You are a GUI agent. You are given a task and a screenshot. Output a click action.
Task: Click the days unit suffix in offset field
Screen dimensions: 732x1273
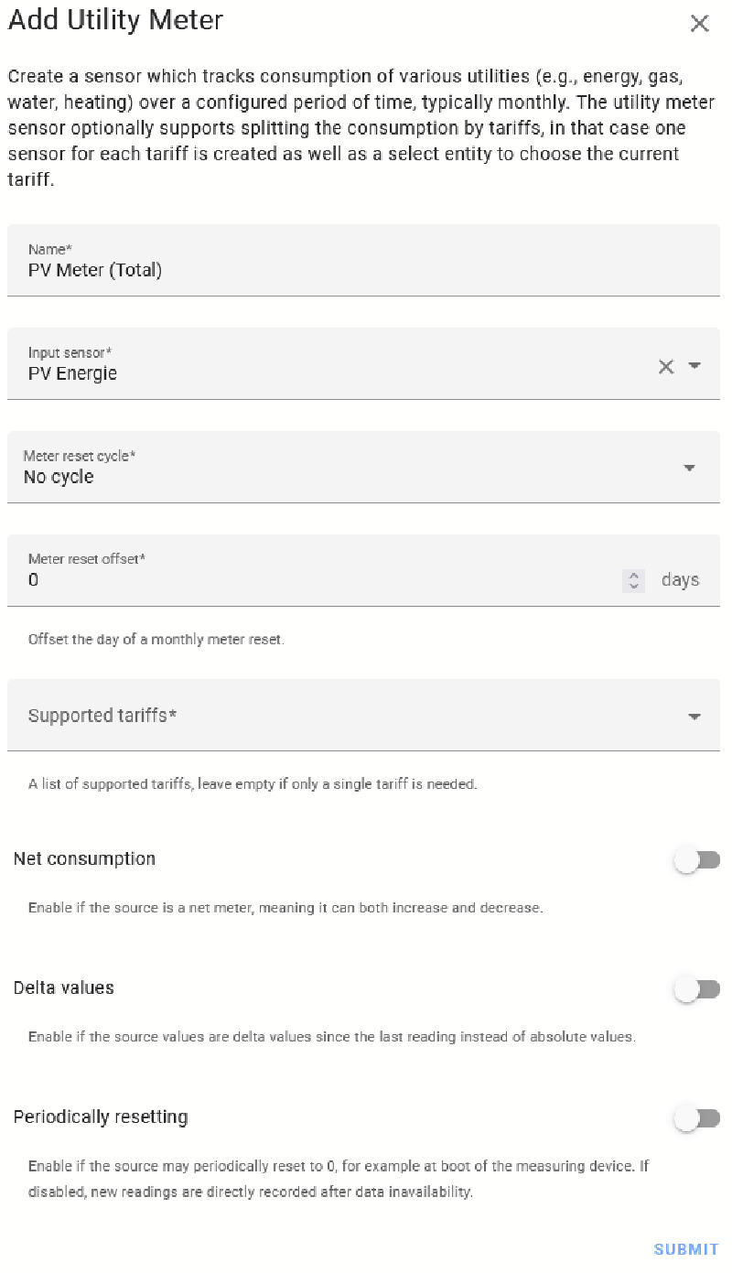tap(680, 580)
